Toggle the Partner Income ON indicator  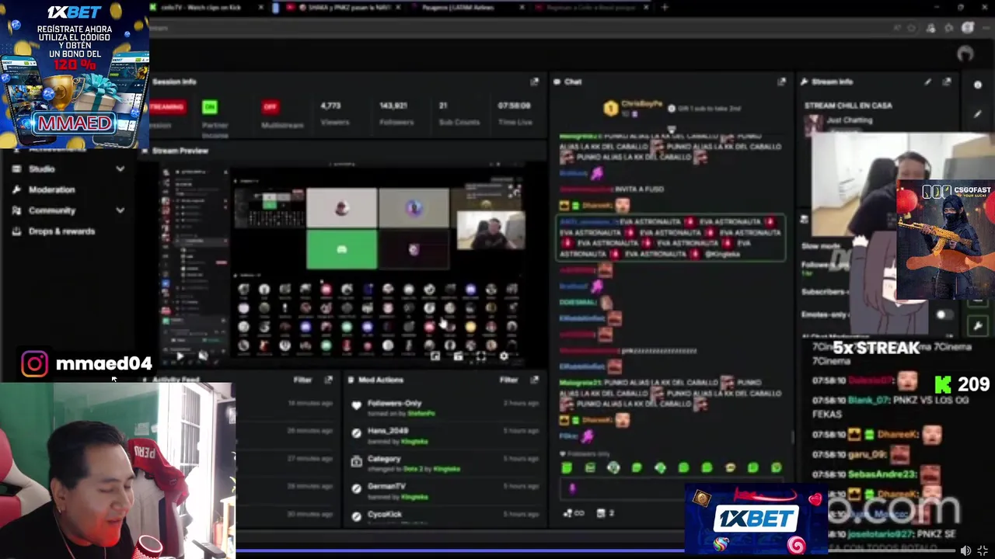click(x=209, y=106)
